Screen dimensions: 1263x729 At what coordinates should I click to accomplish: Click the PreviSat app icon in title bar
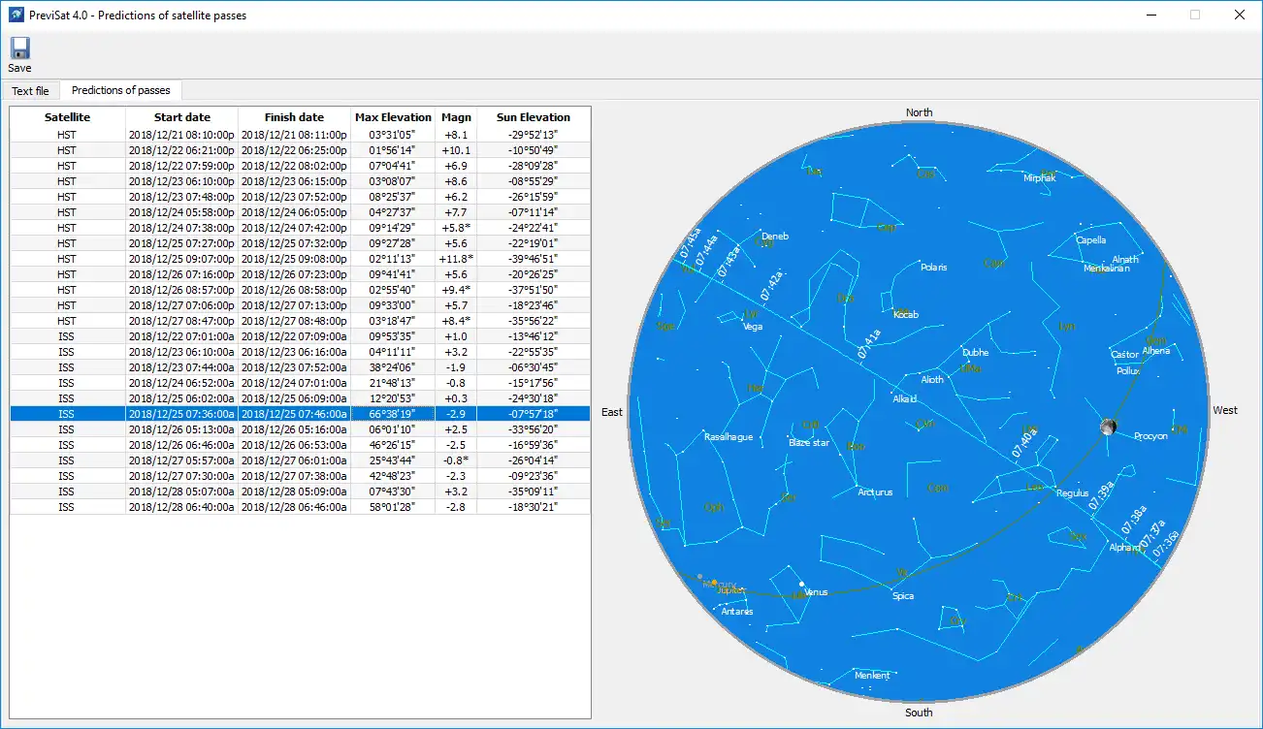(x=16, y=15)
